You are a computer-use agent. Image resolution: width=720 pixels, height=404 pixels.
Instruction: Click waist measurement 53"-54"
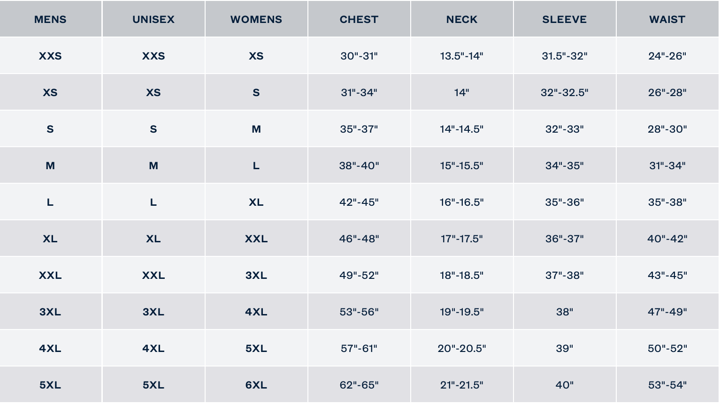coord(667,385)
